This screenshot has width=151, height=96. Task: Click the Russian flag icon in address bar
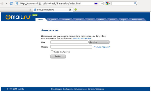[96, 4]
